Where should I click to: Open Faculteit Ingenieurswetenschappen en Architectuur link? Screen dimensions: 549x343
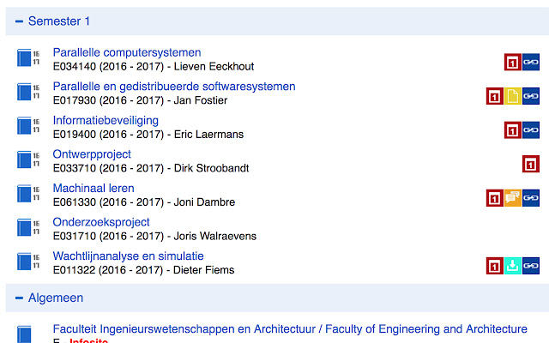coord(290,329)
